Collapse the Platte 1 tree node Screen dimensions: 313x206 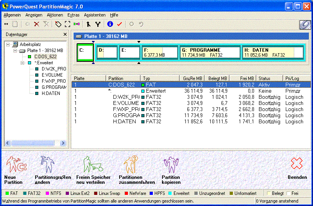[x=15, y=51]
